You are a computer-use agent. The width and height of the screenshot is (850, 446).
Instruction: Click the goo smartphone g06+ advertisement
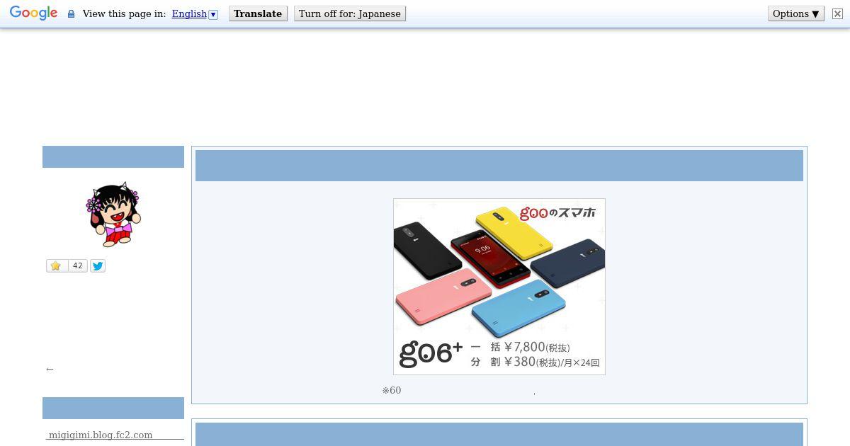pyautogui.click(x=499, y=287)
